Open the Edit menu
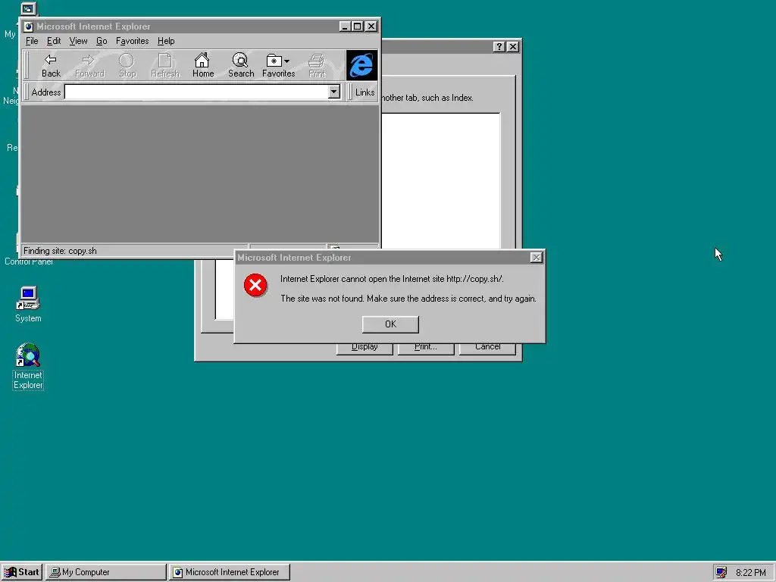 click(x=54, y=41)
